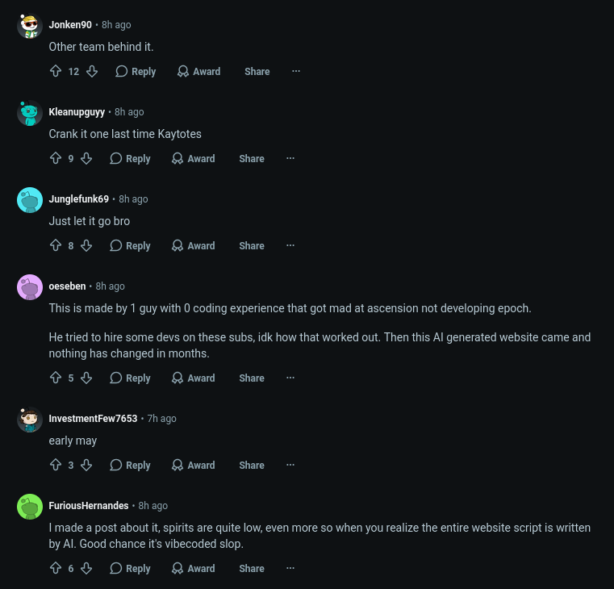Reply to the 'Just let it go bro' comment
Image resolution: width=614 pixels, height=589 pixels.
(x=130, y=245)
